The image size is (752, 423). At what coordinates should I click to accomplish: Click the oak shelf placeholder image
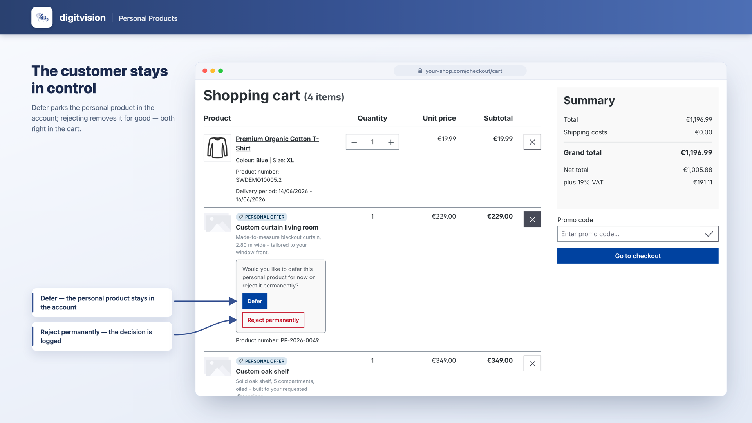[x=217, y=367]
